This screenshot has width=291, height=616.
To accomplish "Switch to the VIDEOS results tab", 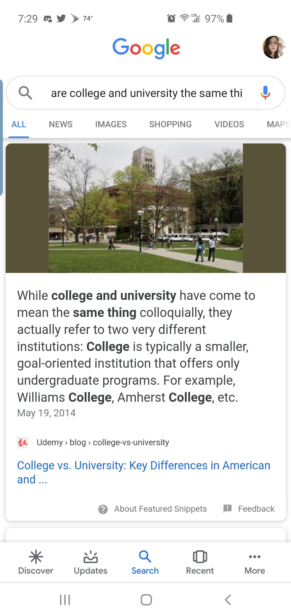I will [x=229, y=124].
